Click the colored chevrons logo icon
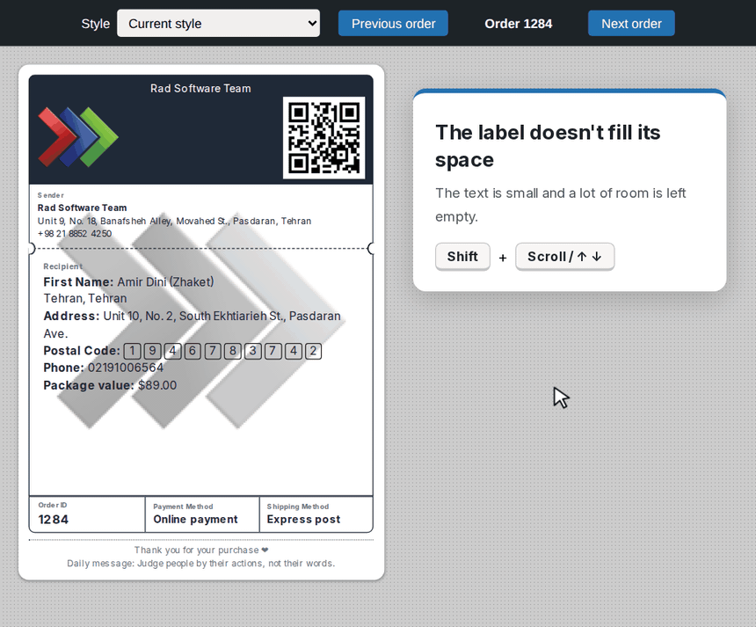The image size is (756, 627). coord(78,137)
